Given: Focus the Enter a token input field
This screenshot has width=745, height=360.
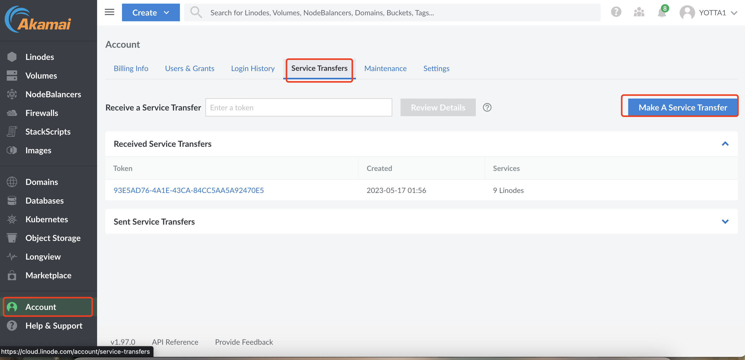Looking at the screenshot, I should coord(299,107).
